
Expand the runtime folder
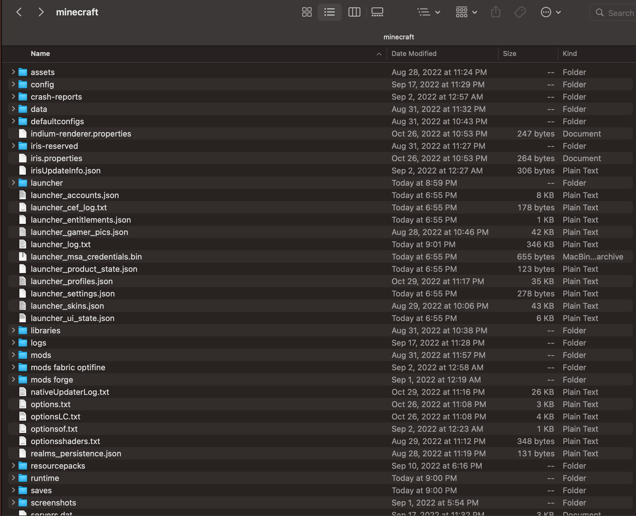pyautogui.click(x=13, y=478)
